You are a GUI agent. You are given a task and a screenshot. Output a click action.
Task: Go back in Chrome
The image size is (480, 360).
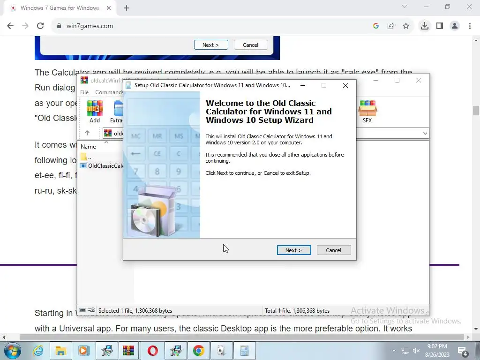click(x=10, y=26)
